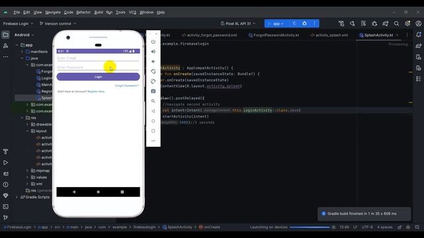Open the Resource Manager icon in left sidebar
Viewport: 424px width, 238px height.
point(5,46)
